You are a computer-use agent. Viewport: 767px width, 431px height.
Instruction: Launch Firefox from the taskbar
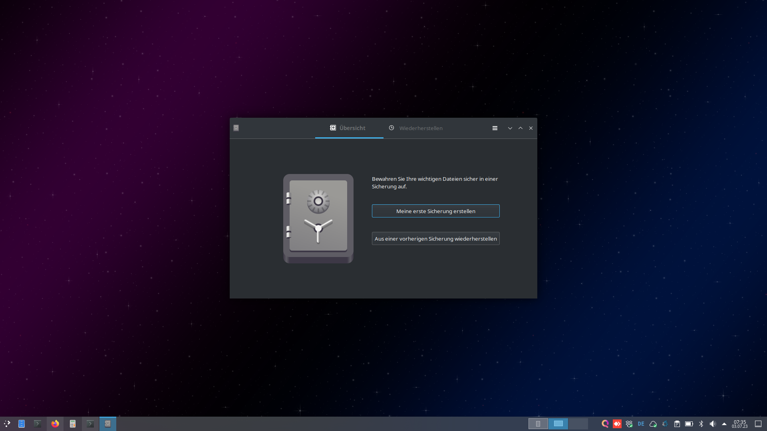tap(55, 424)
